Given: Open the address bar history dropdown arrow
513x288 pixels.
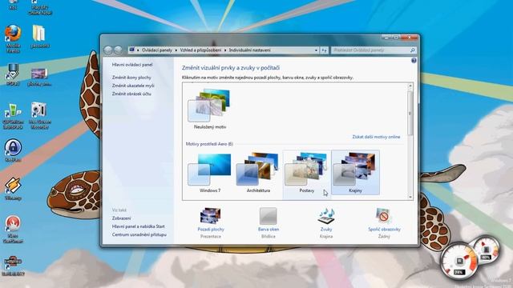Looking at the screenshot, I should click(316, 50).
